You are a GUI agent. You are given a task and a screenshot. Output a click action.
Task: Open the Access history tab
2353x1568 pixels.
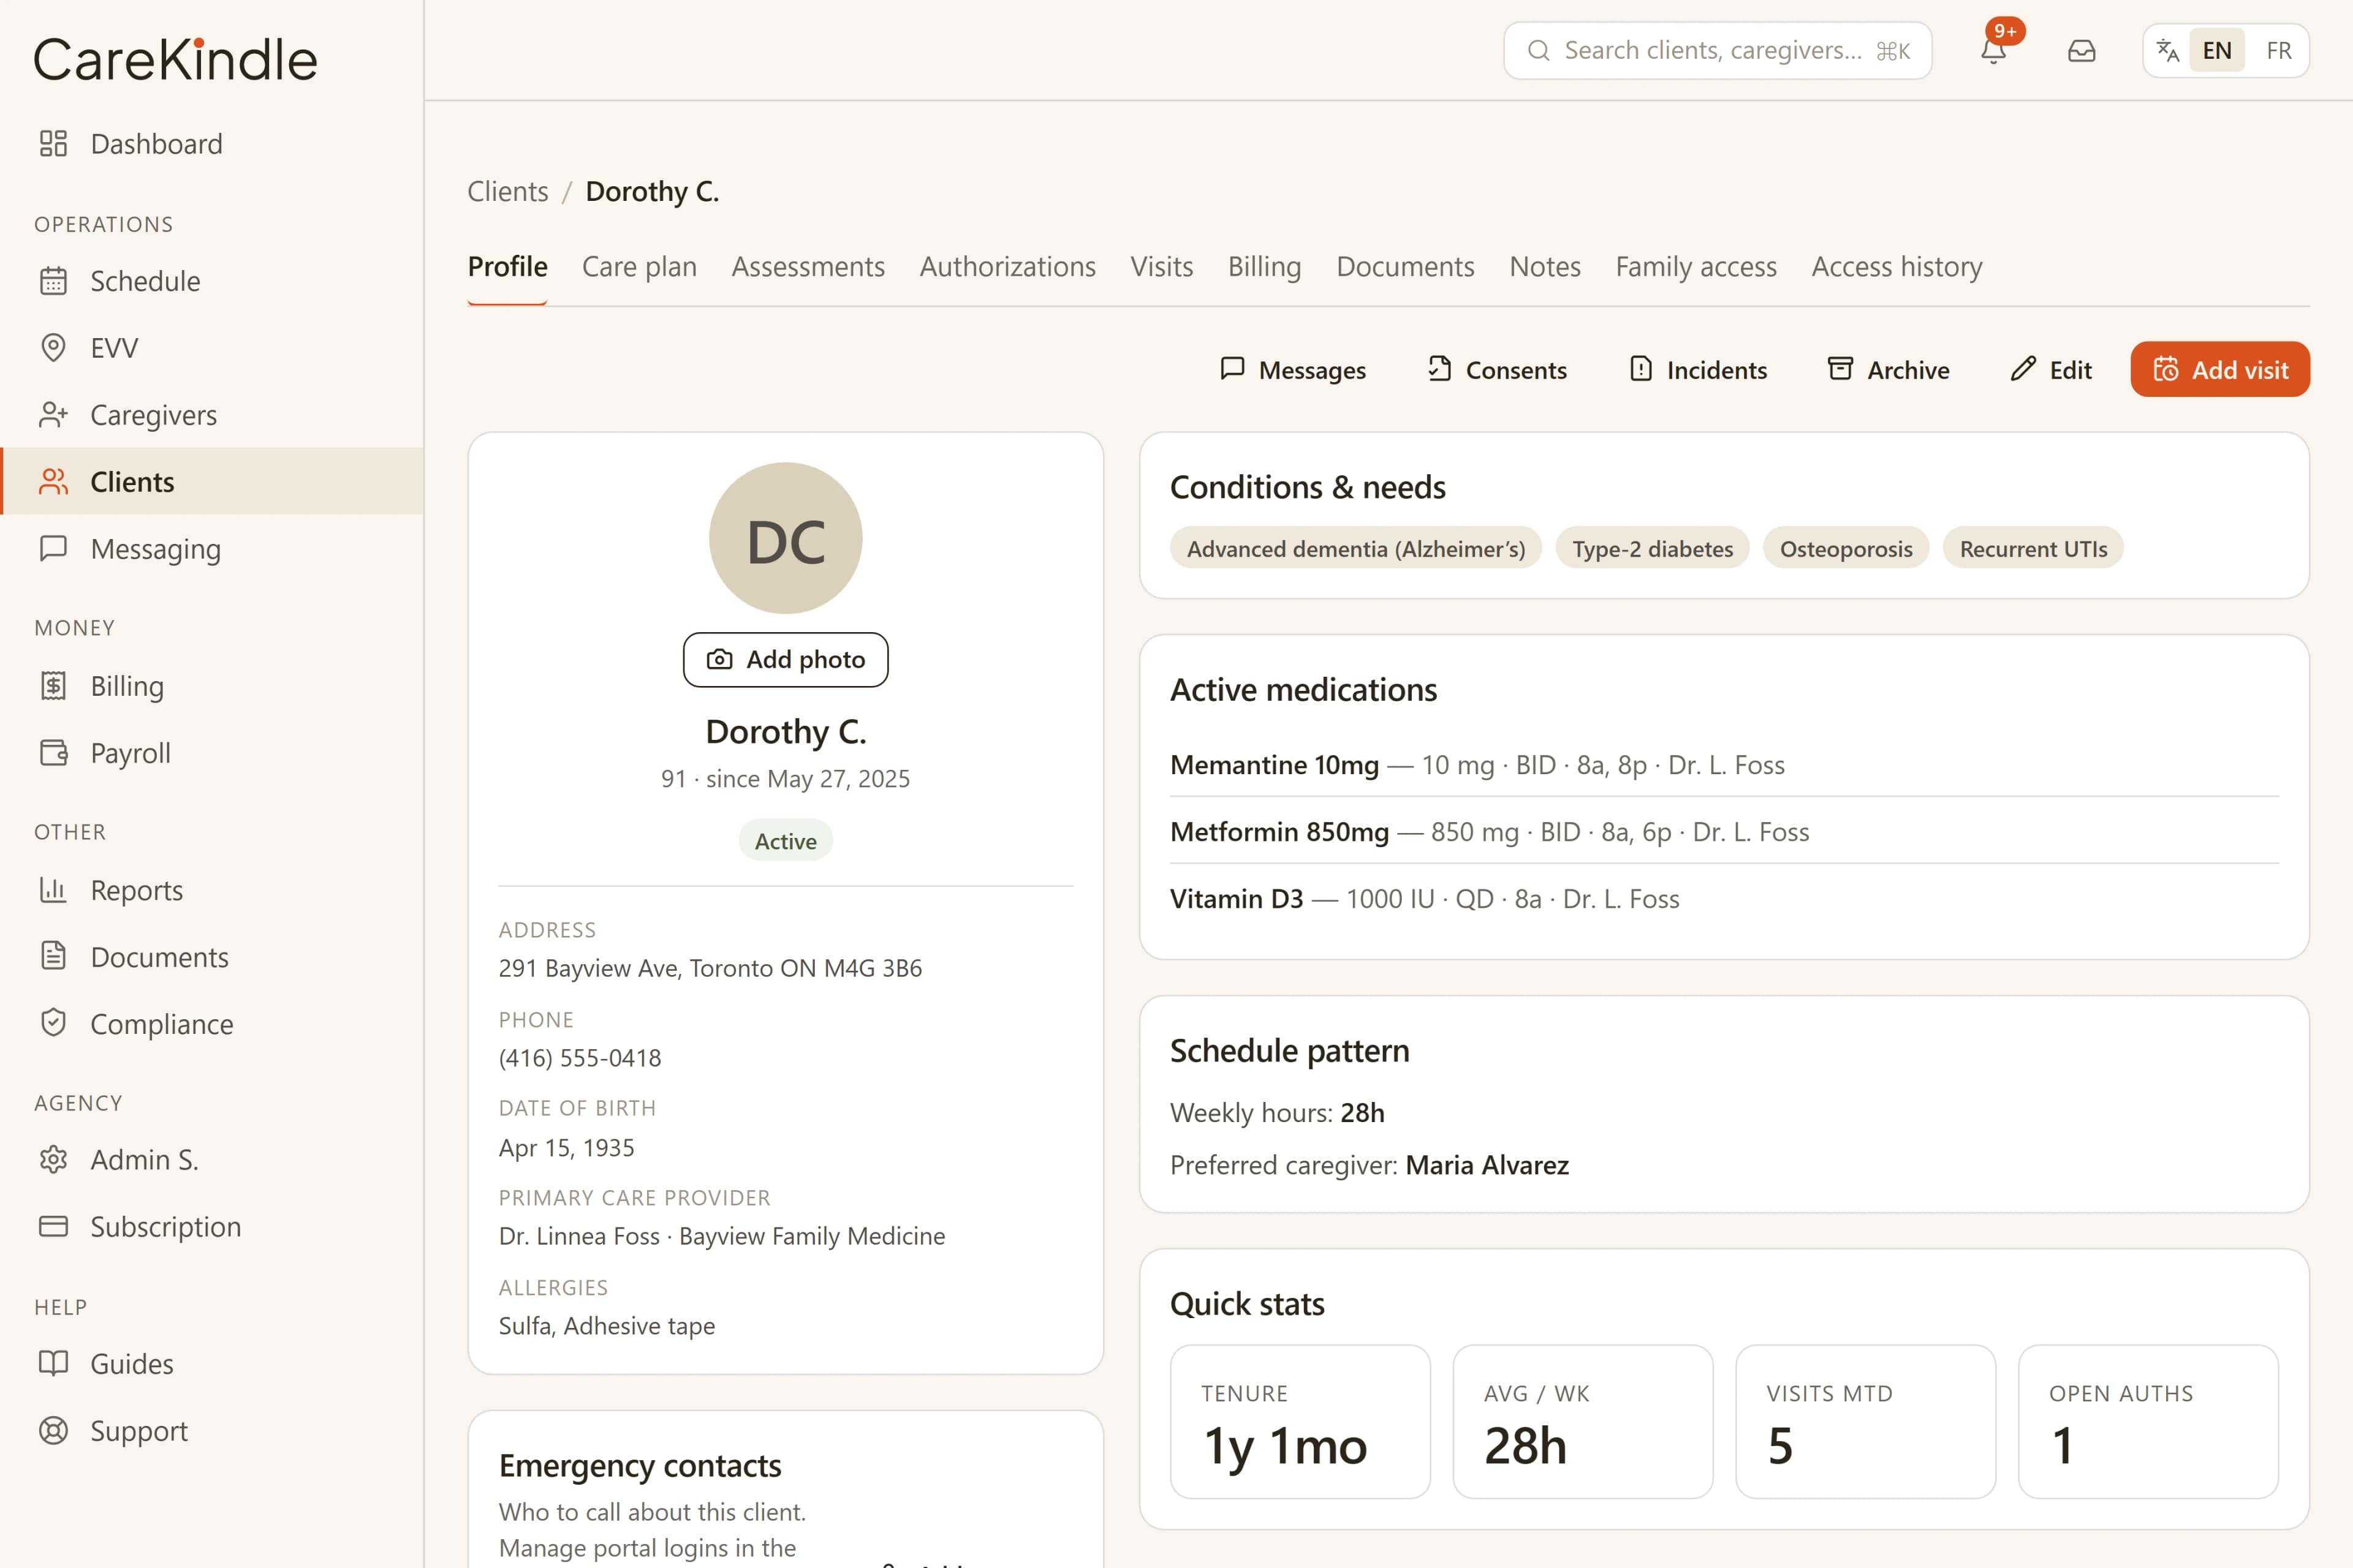tap(1897, 267)
